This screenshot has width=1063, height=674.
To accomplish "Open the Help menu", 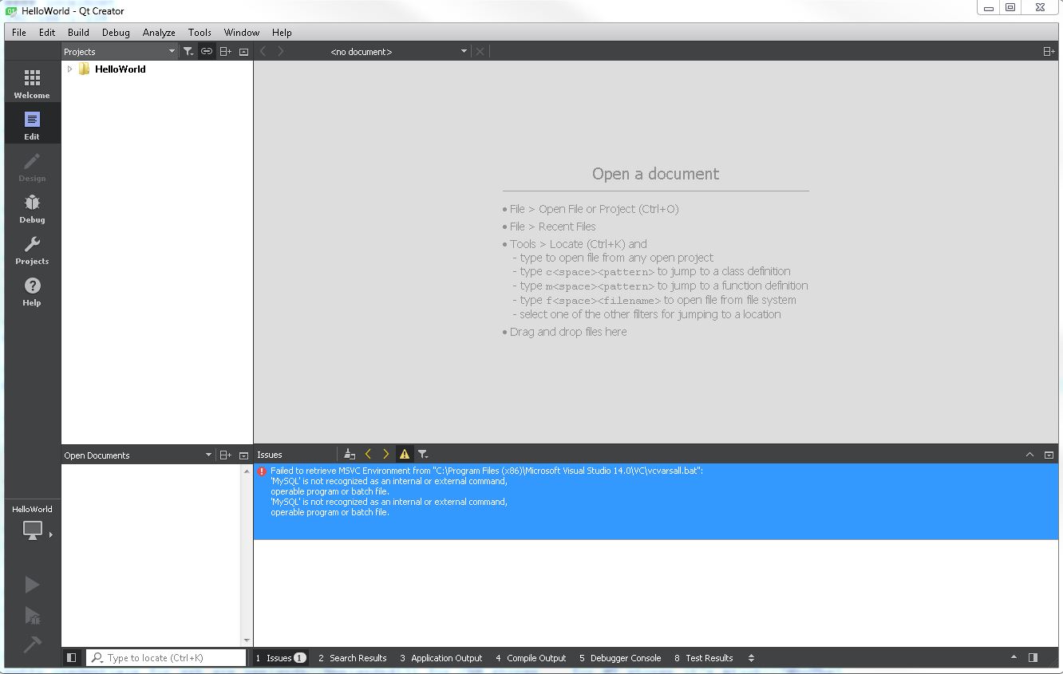I will [x=282, y=33].
